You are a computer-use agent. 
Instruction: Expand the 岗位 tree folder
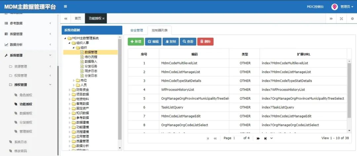pyautogui.click(x=74, y=81)
